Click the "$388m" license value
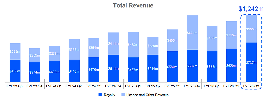 pos(74,49)
